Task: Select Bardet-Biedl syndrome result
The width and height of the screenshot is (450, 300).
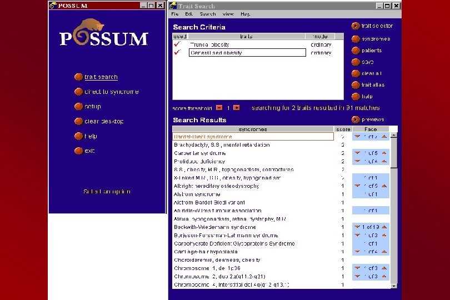Action: pos(253,137)
